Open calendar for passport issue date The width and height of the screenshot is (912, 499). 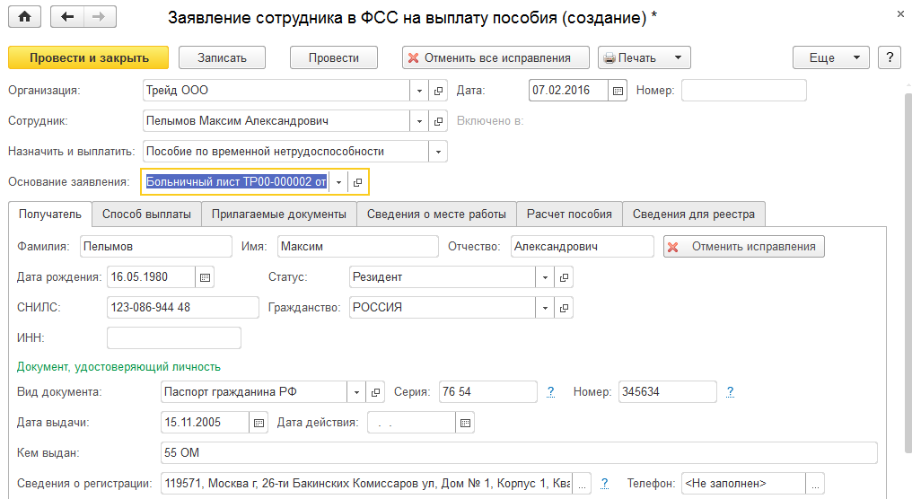tap(259, 422)
